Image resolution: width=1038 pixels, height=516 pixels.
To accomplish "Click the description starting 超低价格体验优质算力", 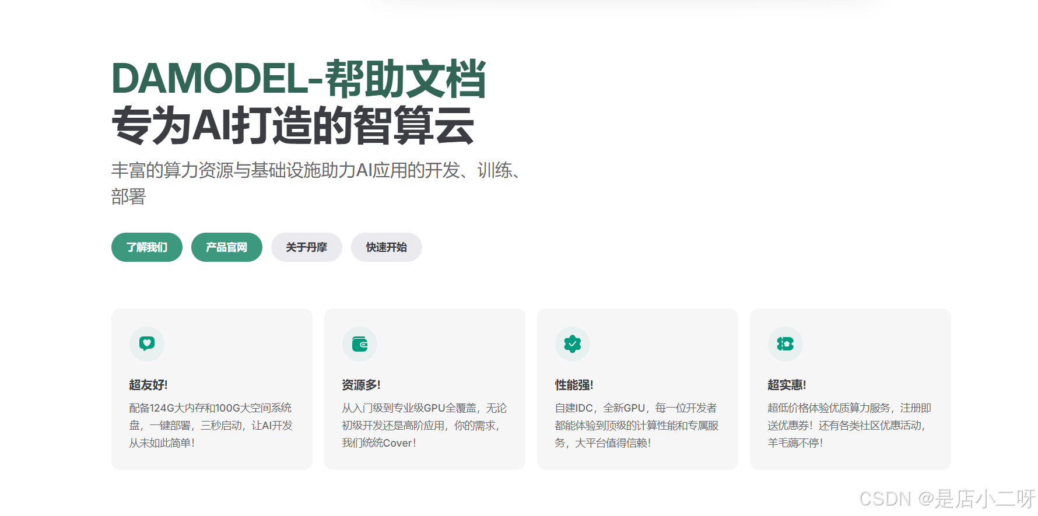I will coord(849,425).
